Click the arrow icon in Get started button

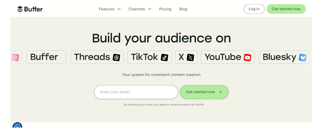pyautogui.click(x=220, y=92)
